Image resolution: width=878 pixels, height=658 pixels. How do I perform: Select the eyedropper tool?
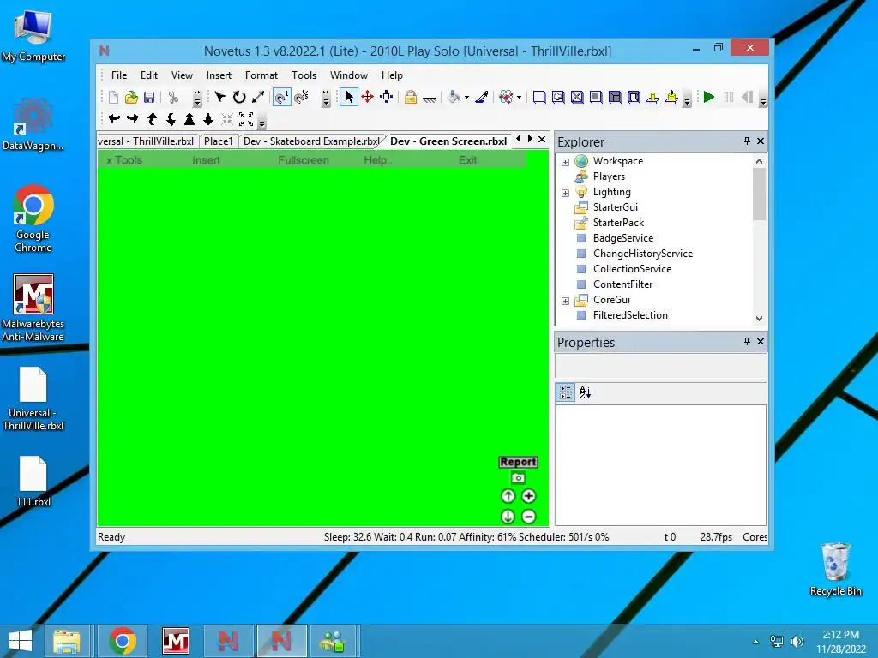click(482, 98)
